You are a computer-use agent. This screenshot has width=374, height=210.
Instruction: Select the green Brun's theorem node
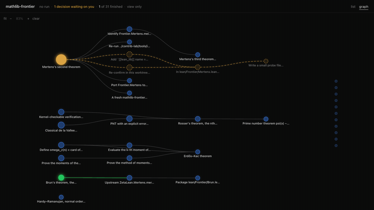click(x=61, y=178)
